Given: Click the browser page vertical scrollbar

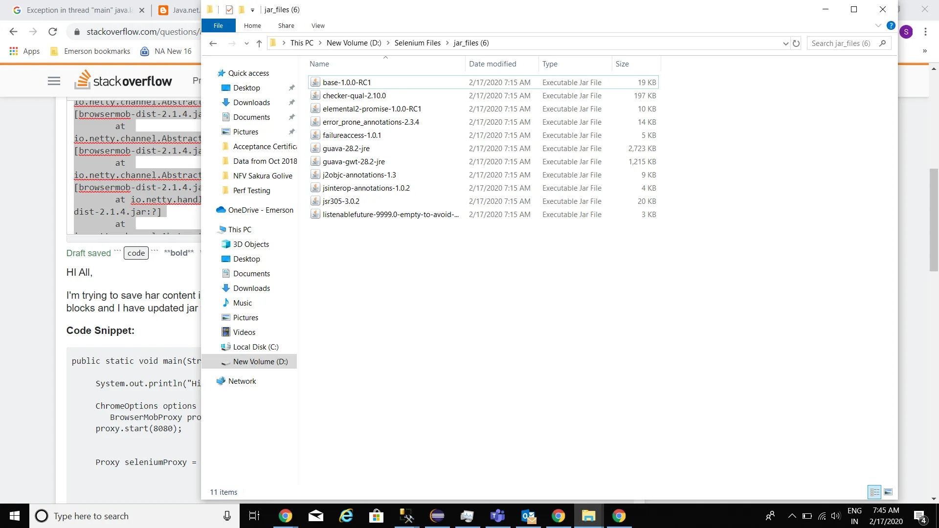Looking at the screenshot, I should (934, 220).
